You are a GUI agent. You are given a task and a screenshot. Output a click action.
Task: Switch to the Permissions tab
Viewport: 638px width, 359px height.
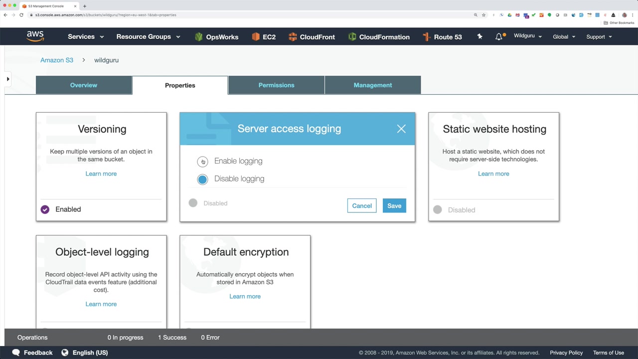click(x=276, y=85)
